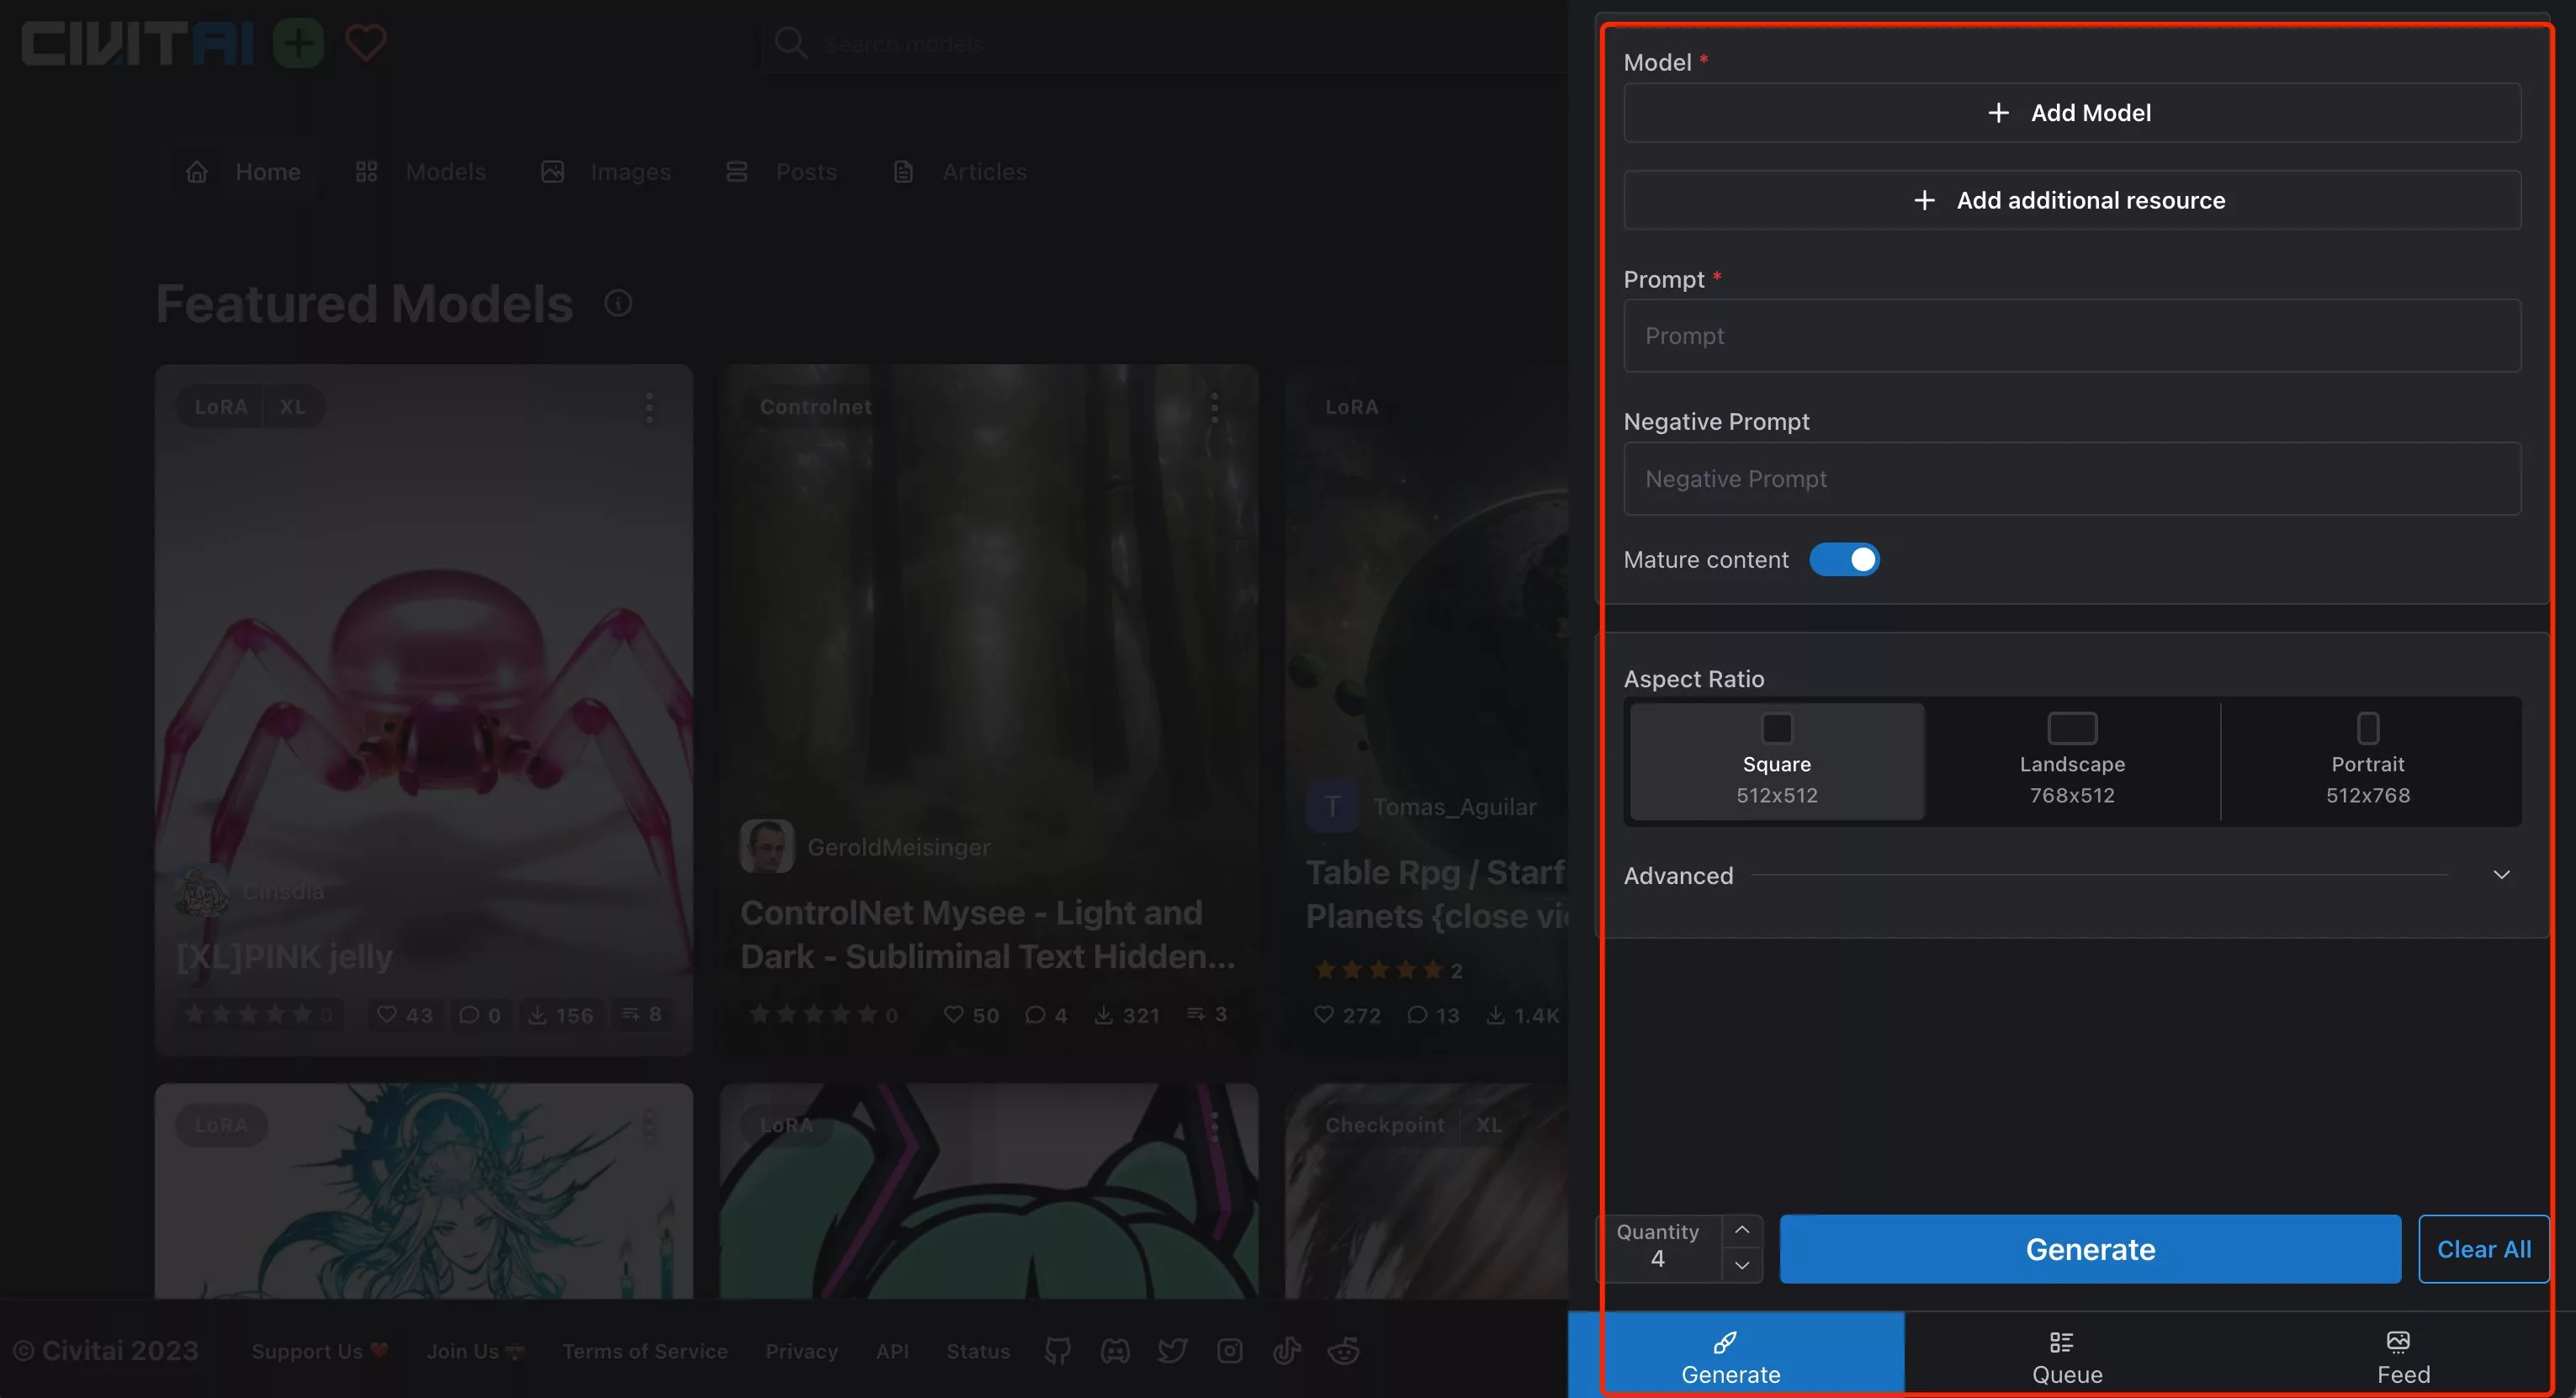2576x1398 pixels.
Task: Open the Terms of Service link
Action: (x=645, y=1351)
